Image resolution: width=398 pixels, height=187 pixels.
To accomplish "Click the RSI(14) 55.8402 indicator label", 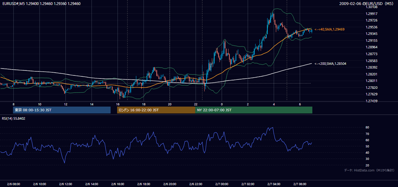I will [x=14, y=118].
